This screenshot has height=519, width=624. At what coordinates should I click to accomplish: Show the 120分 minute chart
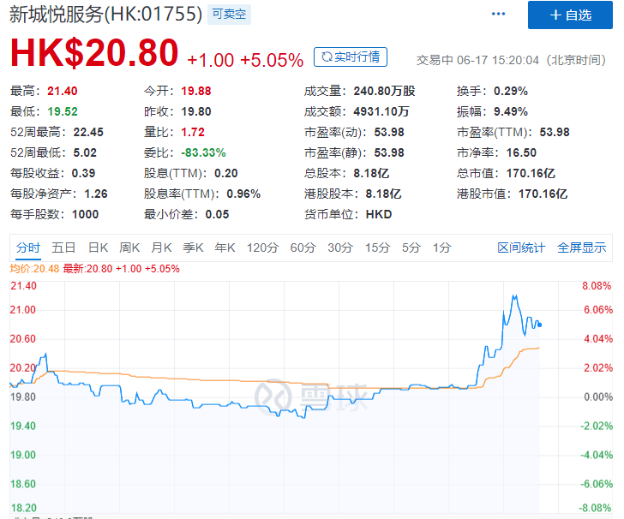tap(262, 248)
